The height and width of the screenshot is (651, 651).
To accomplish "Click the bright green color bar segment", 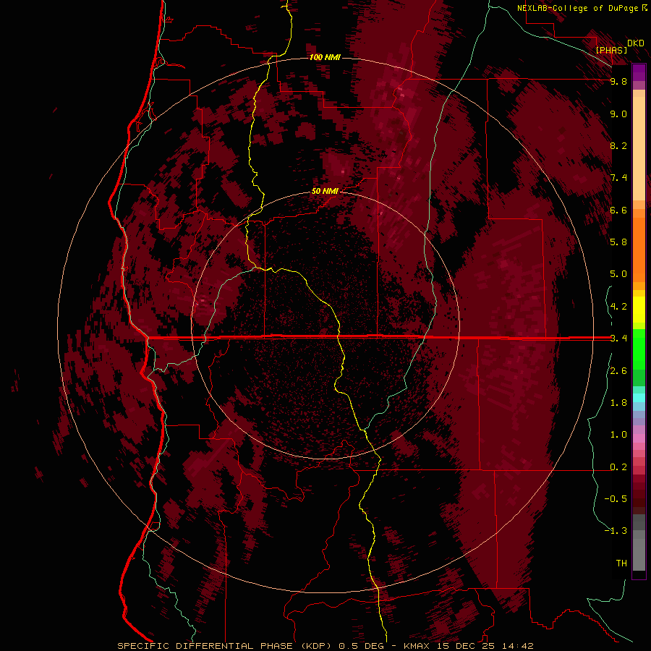I will click(639, 349).
